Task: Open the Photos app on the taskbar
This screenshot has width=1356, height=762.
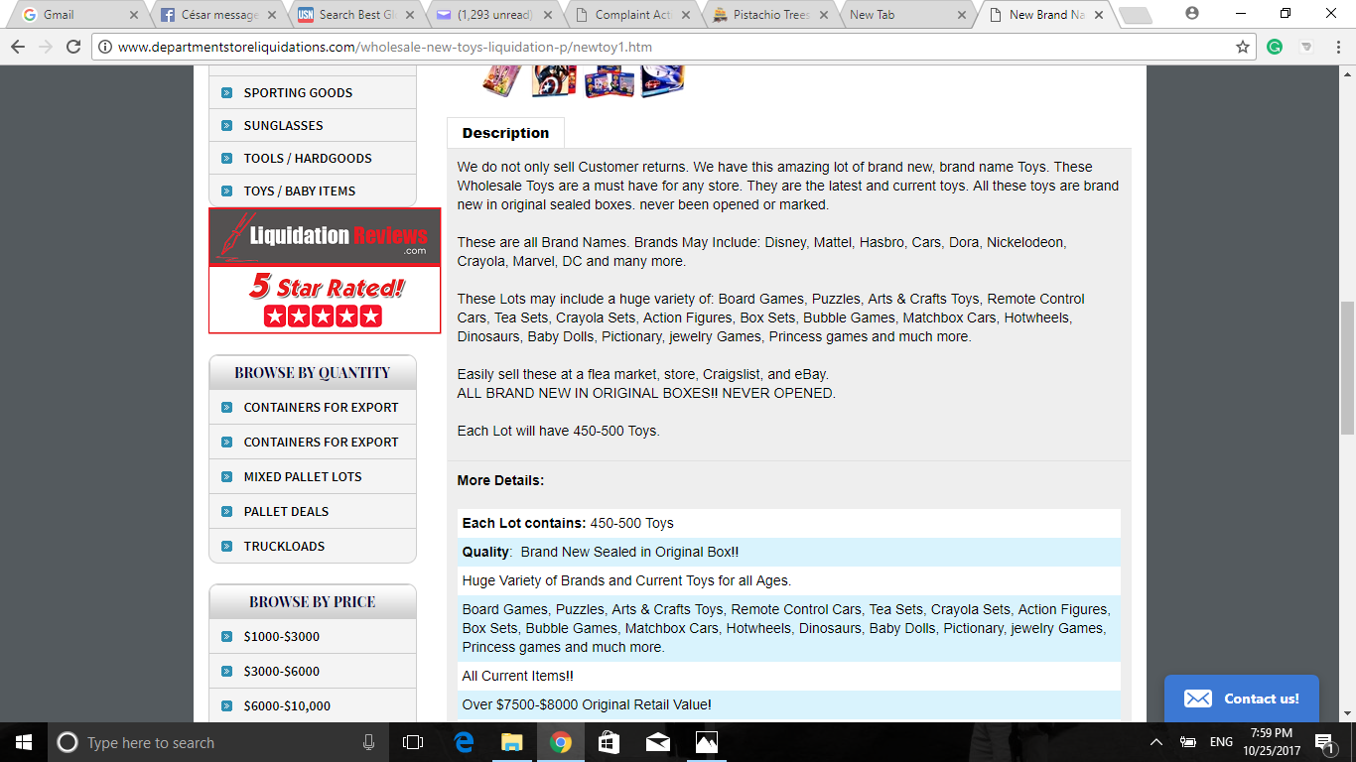Action: point(706,742)
